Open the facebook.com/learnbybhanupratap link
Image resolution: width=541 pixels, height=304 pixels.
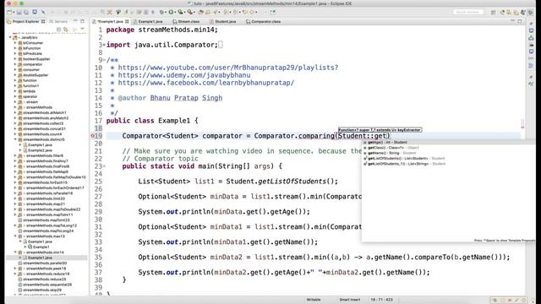tap(206, 83)
